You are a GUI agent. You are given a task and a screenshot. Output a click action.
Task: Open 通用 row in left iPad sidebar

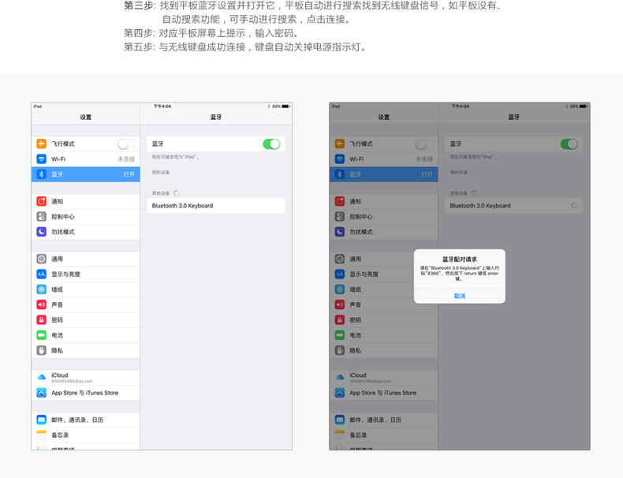86,259
